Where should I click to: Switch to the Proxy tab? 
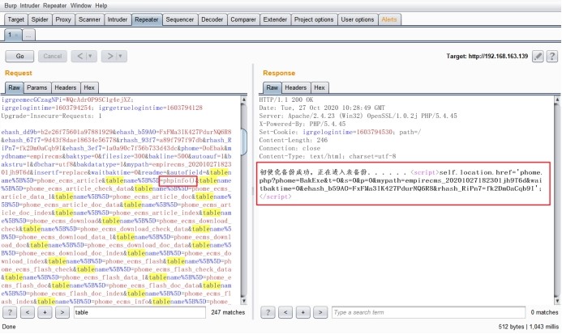tap(63, 19)
